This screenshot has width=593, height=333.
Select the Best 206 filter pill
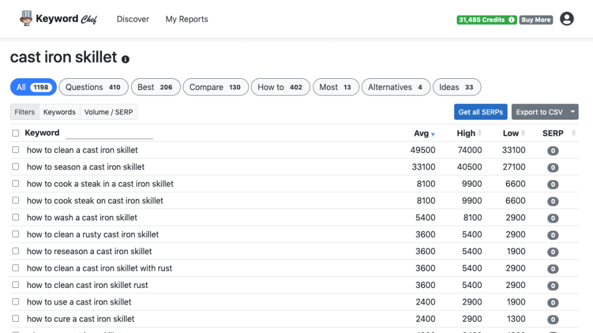[x=155, y=87]
